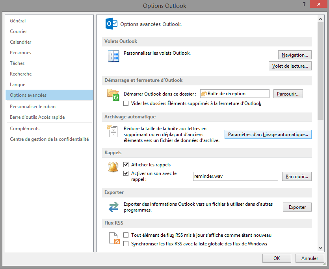The image size is (329, 269).
Task: Select Options avancées in sidebar
Action: (x=49, y=95)
